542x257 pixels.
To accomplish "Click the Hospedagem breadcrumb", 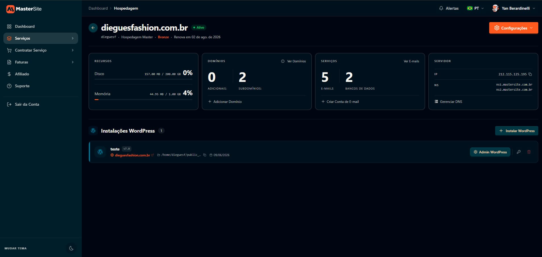I will 126,8.
